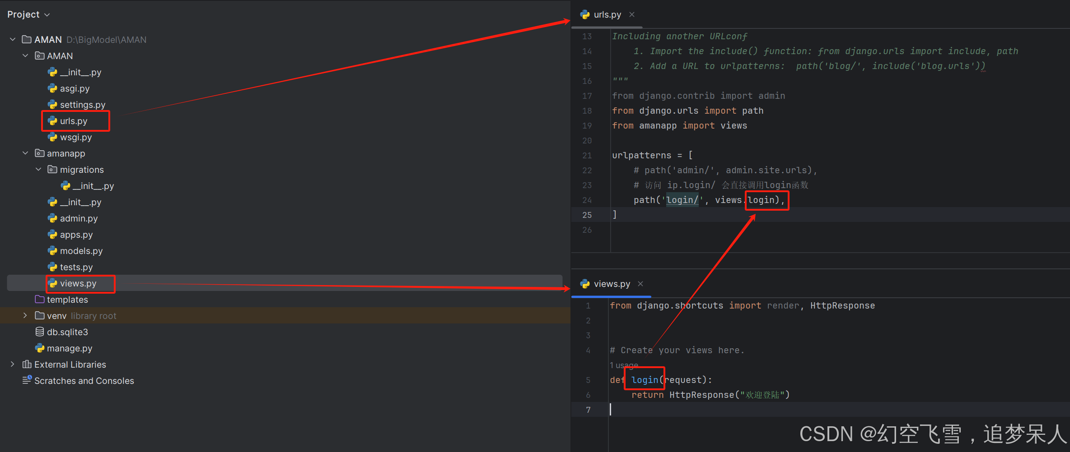The height and width of the screenshot is (452, 1070).
Task: Click line number 24 in urls.py gutter
Action: pyautogui.click(x=587, y=200)
